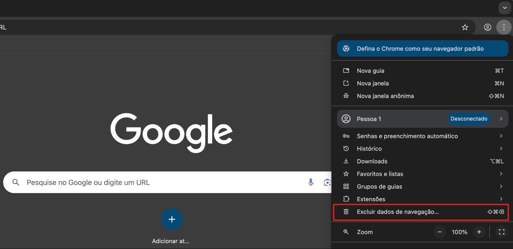Expand the Pessoa 1 profile submenu

point(501,119)
